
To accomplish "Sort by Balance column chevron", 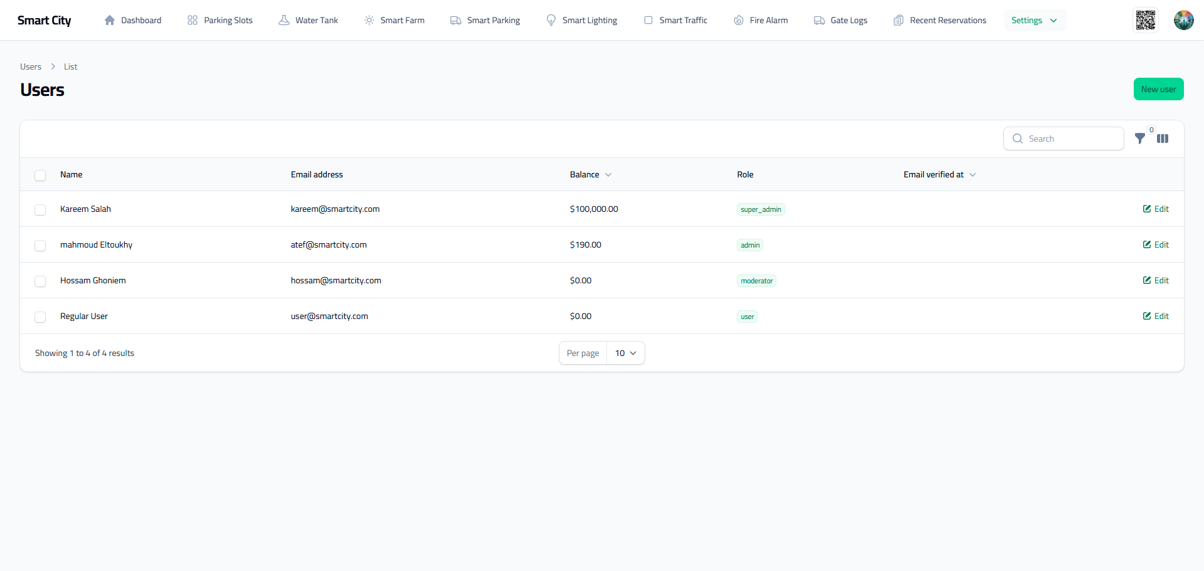I will click(608, 175).
